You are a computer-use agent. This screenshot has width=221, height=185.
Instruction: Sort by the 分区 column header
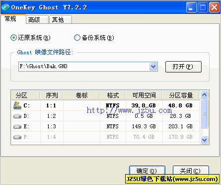click(x=26, y=95)
